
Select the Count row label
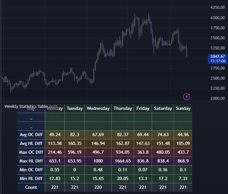[31, 187]
